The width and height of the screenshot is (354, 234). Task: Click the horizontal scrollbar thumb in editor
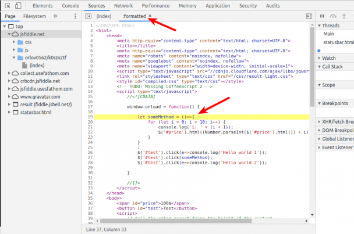176,221
